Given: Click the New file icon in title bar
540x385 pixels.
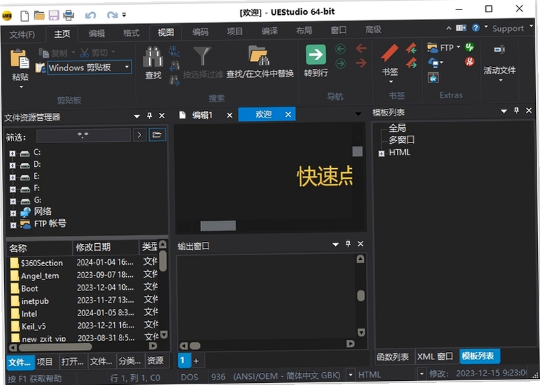Looking at the screenshot, I should [25, 16].
